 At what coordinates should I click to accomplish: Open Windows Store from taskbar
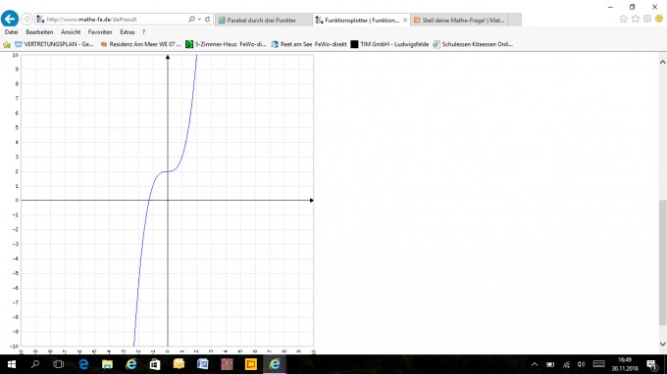[155, 364]
